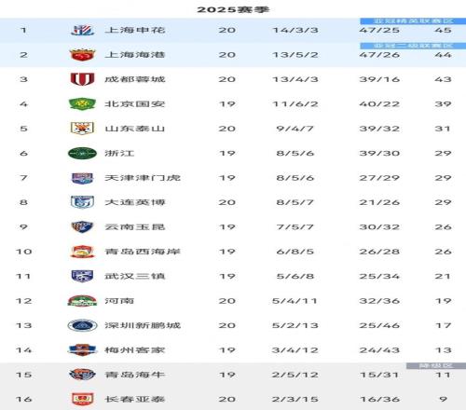The height and width of the screenshot is (410, 466).
Task: Click the 深圳新鹏城 round blue crest
Action: (x=82, y=325)
